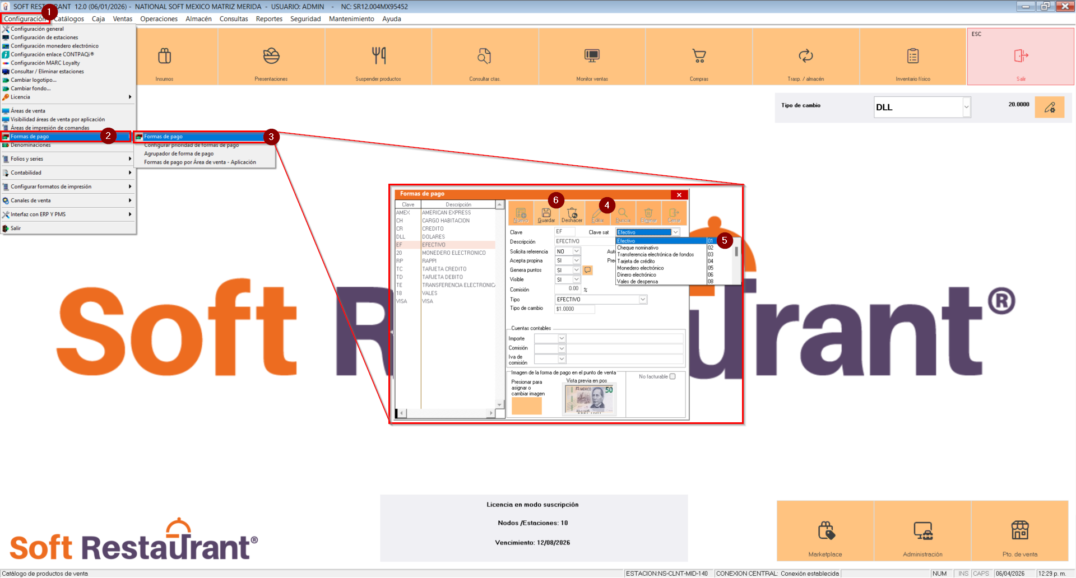Toggle the No facturable checkbox
This screenshot has height=578, width=1076.
[672, 376]
